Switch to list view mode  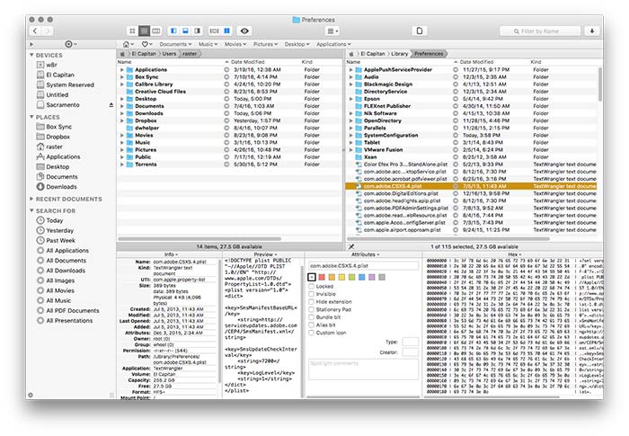[143, 31]
